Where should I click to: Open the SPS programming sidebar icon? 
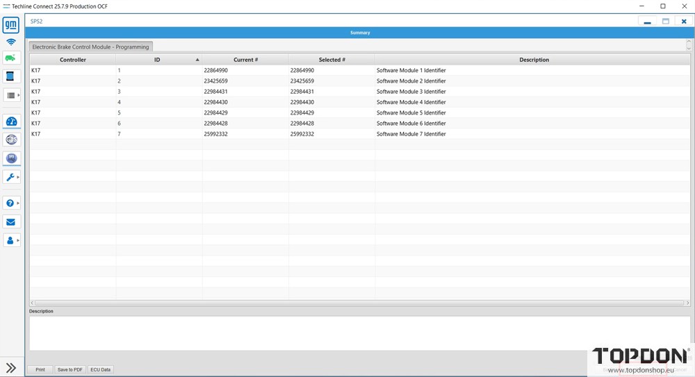11,158
